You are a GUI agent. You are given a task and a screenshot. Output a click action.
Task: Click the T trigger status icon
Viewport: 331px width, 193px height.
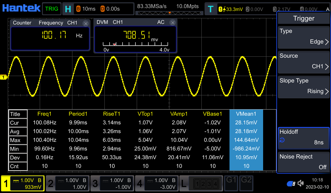(211, 9)
